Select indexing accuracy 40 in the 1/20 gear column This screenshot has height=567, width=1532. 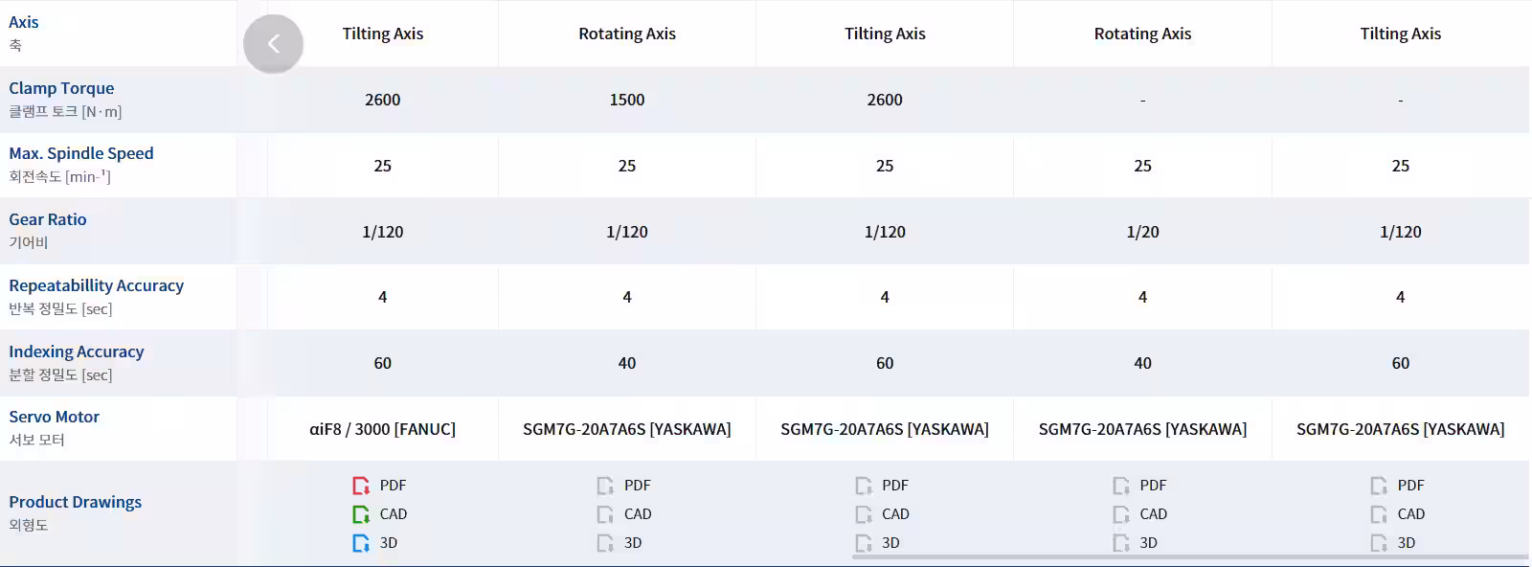[x=1142, y=363]
